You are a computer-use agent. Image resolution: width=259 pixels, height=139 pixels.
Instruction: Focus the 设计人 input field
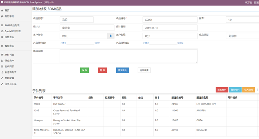click(x=87, y=28)
